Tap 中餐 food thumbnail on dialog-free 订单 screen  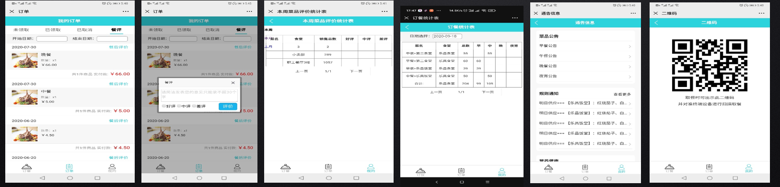click(x=24, y=97)
